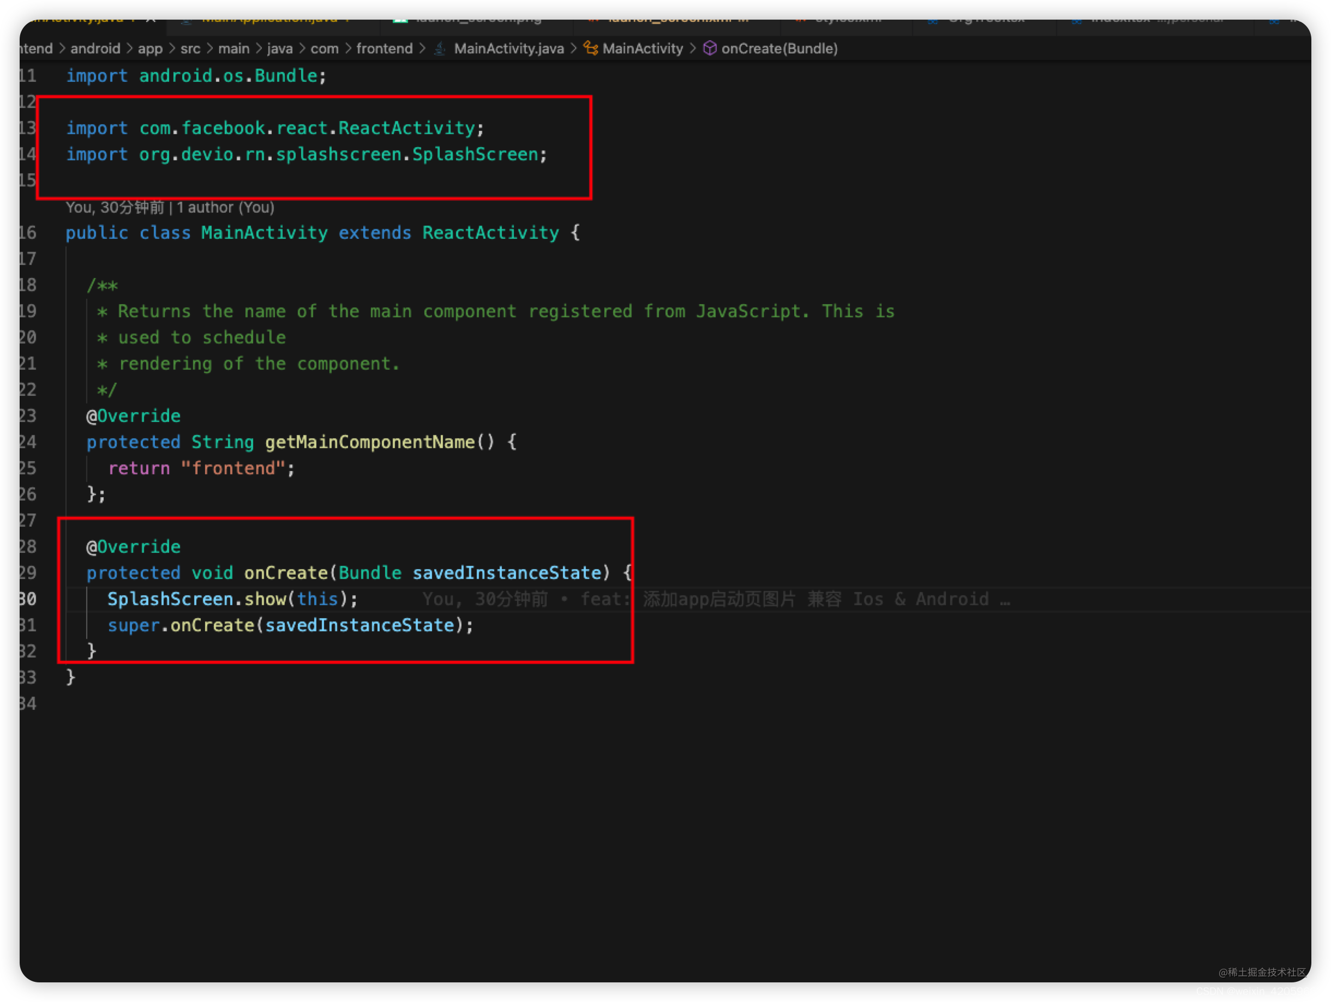Open the app breadcrumb segment

click(x=150, y=49)
